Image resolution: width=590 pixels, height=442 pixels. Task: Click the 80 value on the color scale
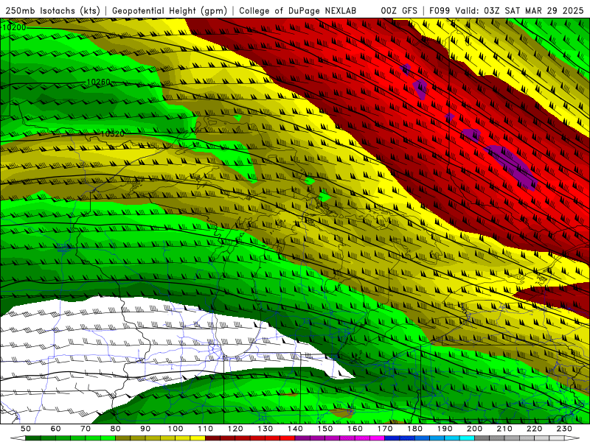[x=116, y=429]
